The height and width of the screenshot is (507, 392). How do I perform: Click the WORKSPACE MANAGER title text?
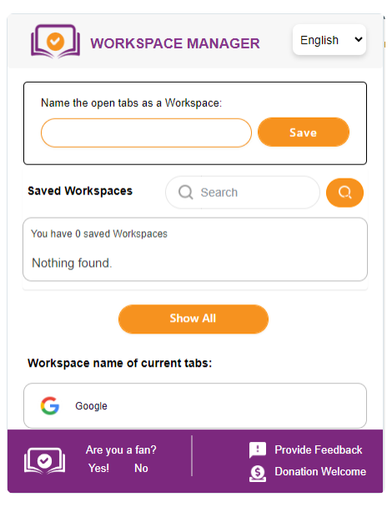pyautogui.click(x=175, y=43)
